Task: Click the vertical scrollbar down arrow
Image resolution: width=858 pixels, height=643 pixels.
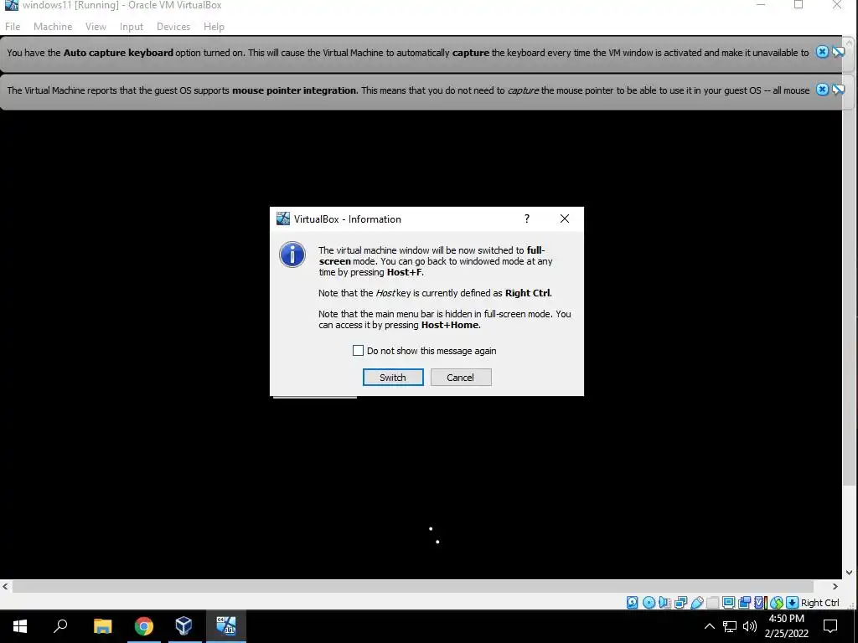Action: click(850, 573)
